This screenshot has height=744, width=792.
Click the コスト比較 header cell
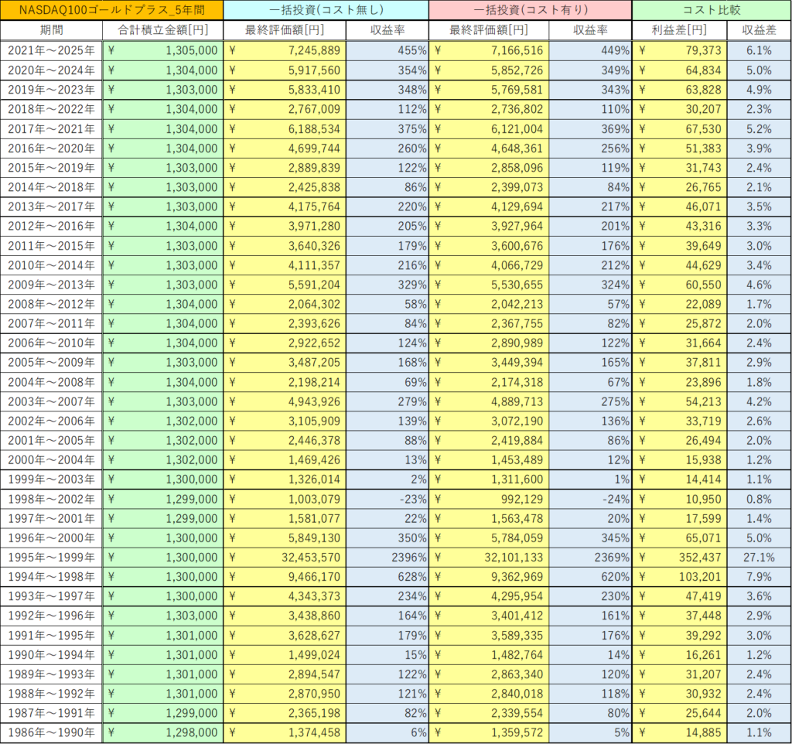click(711, 10)
